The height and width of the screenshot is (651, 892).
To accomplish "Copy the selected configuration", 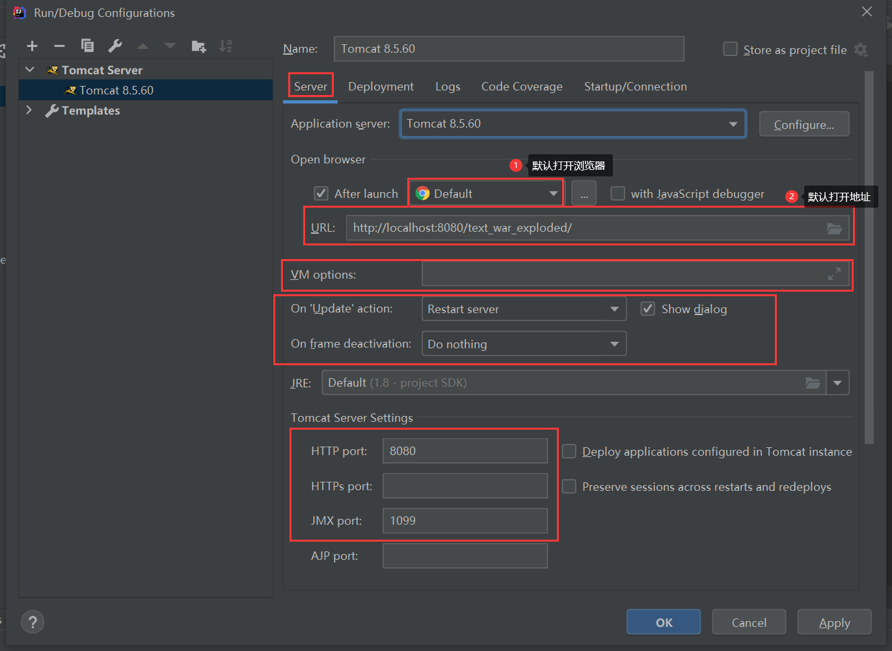I will (87, 46).
